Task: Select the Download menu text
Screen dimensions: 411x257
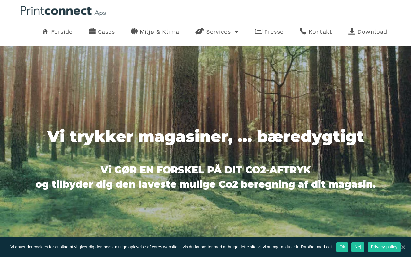Action: click(372, 32)
